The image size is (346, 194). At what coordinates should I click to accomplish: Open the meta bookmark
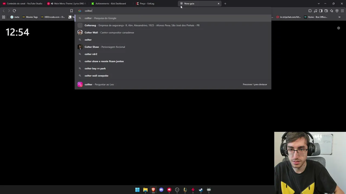tap(15, 17)
